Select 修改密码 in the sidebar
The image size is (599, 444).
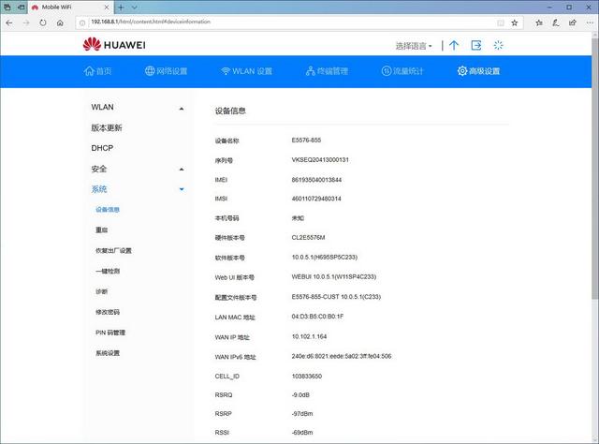[108, 312]
